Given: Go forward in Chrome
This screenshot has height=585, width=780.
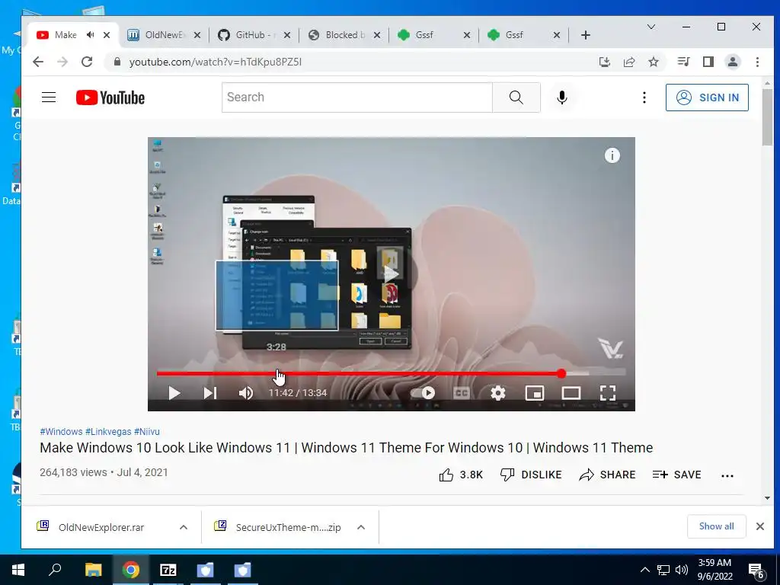Looking at the screenshot, I should pyautogui.click(x=62, y=62).
